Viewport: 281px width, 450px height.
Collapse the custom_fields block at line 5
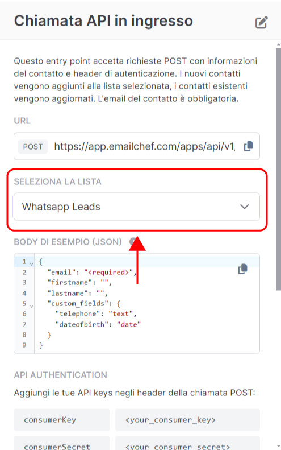[x=32, y=306]
